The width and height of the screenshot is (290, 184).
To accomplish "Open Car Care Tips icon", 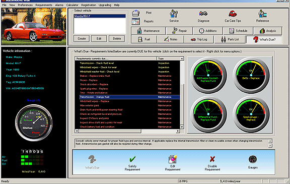I will (233, 14).
